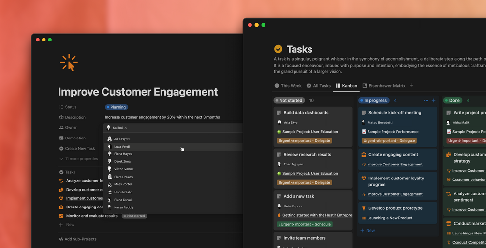Select Riana Duval from owner list

coord(173,200)
